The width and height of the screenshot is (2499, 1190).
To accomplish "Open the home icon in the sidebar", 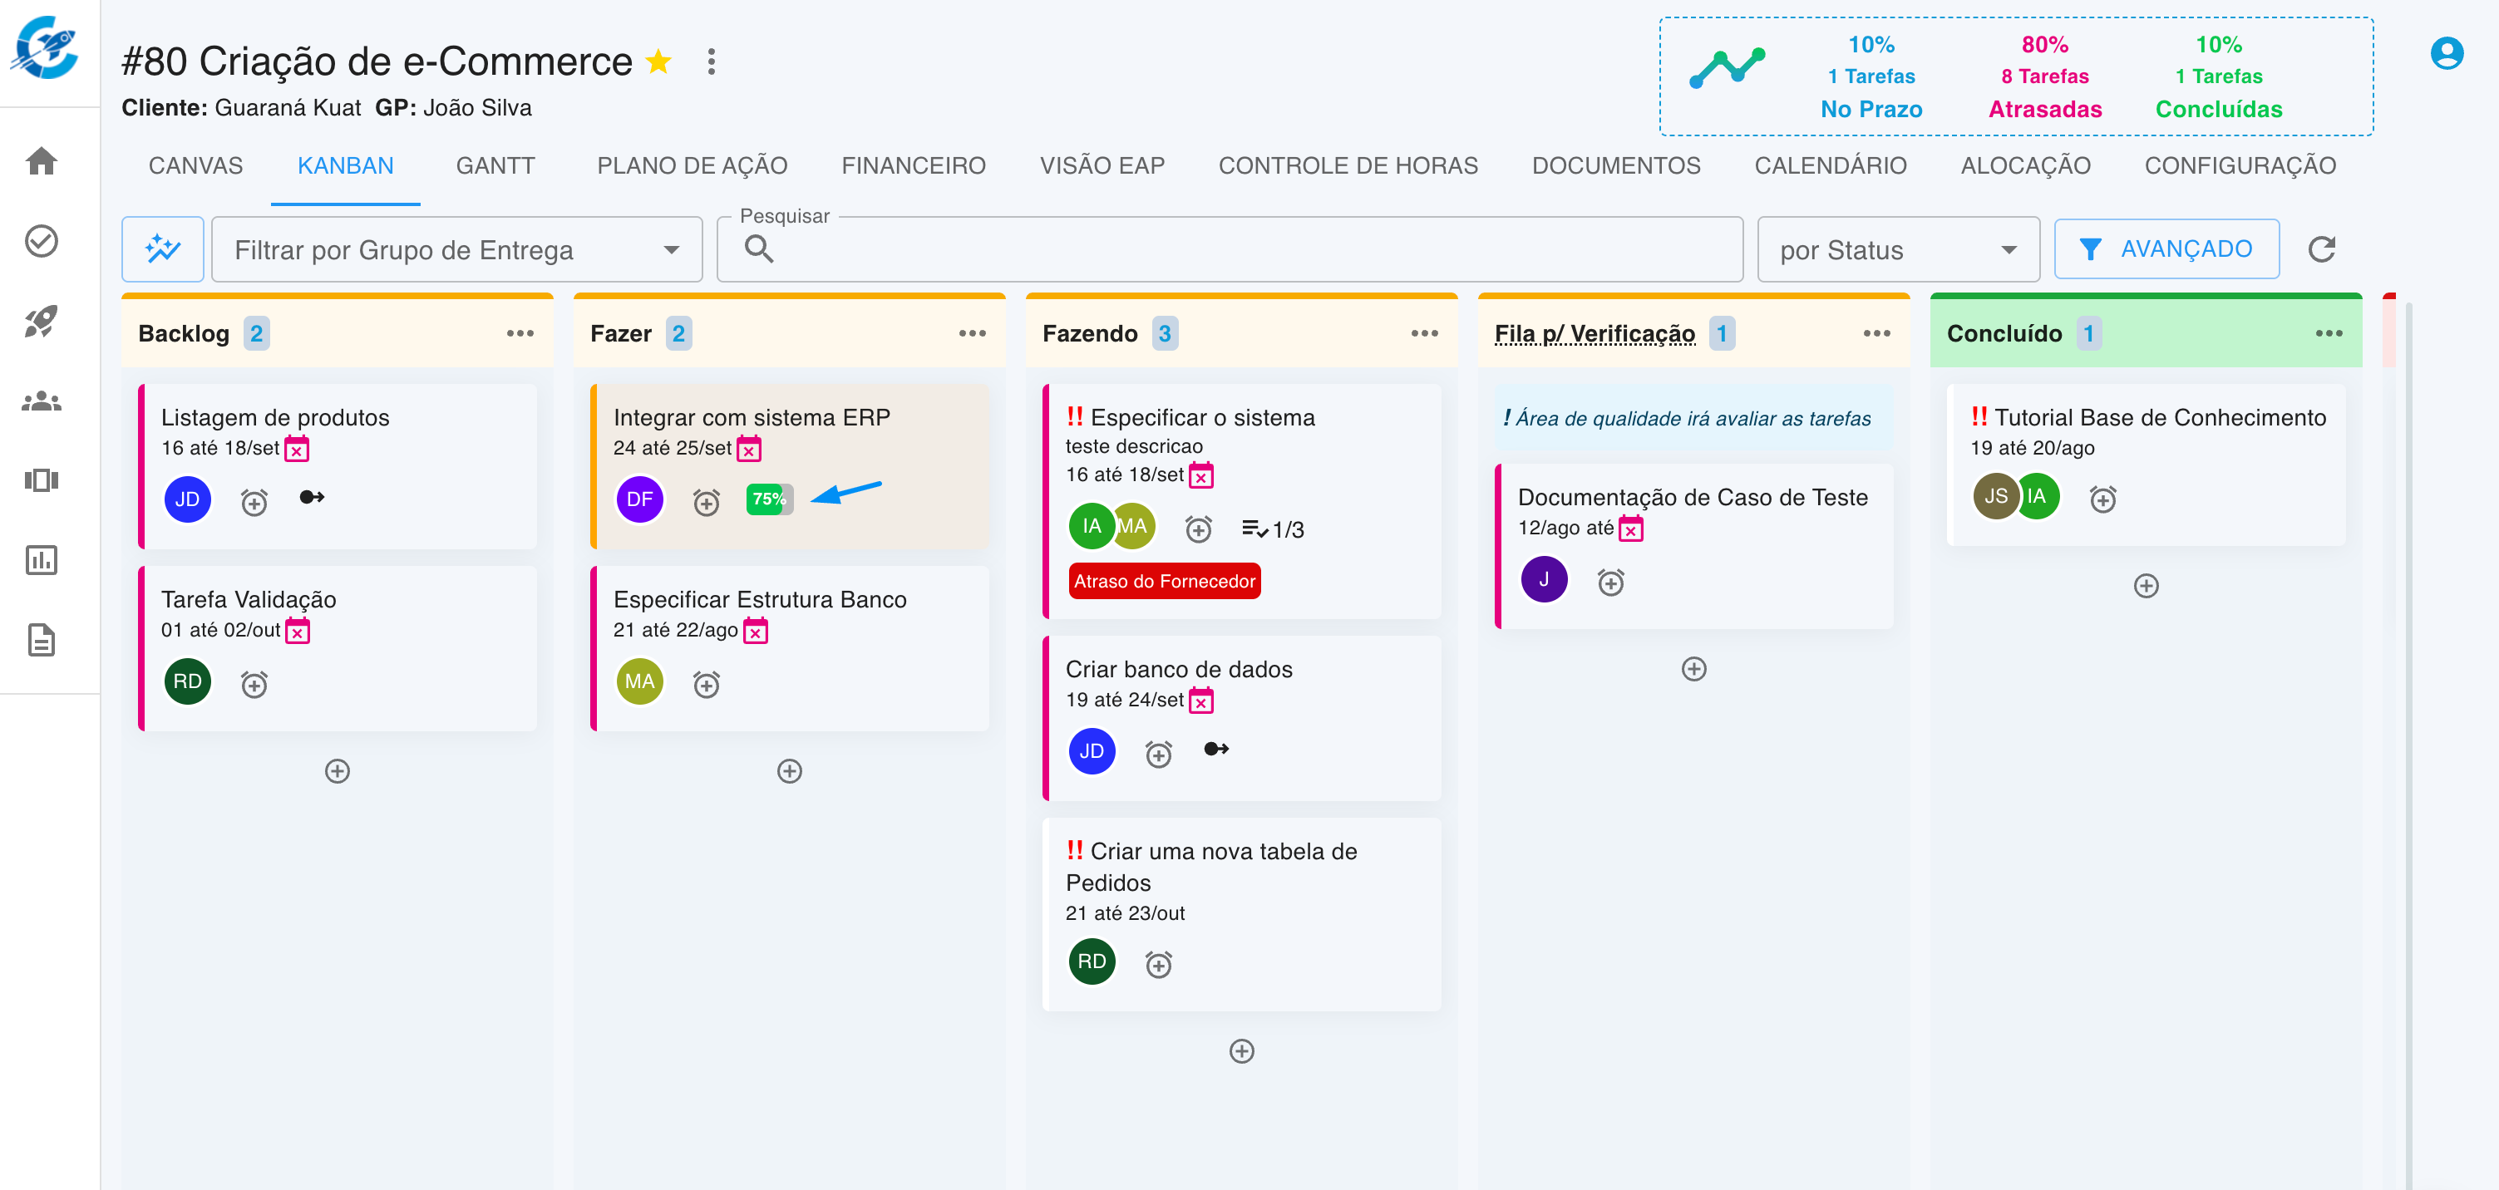I will (41, 161).
